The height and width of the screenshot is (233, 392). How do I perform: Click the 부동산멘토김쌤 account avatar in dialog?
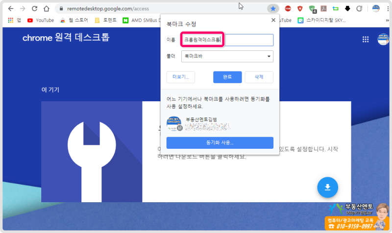click(174, 123)
